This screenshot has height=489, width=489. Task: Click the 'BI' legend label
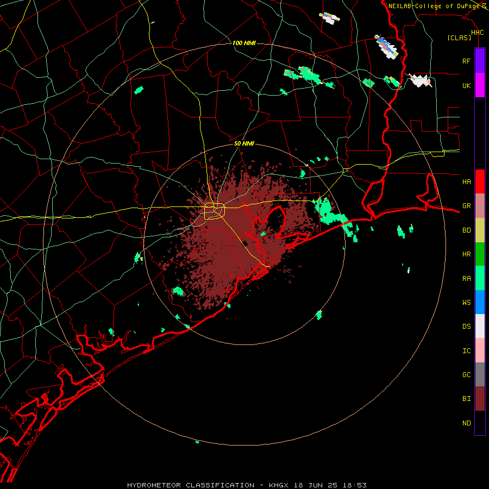tap(466, 399)
